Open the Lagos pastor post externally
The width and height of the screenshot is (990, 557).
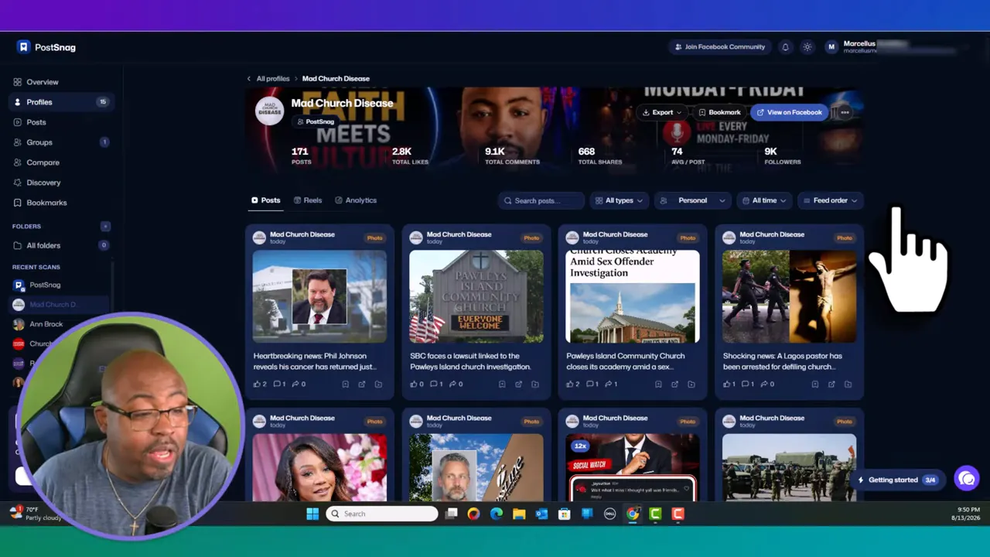click(832, 384)
